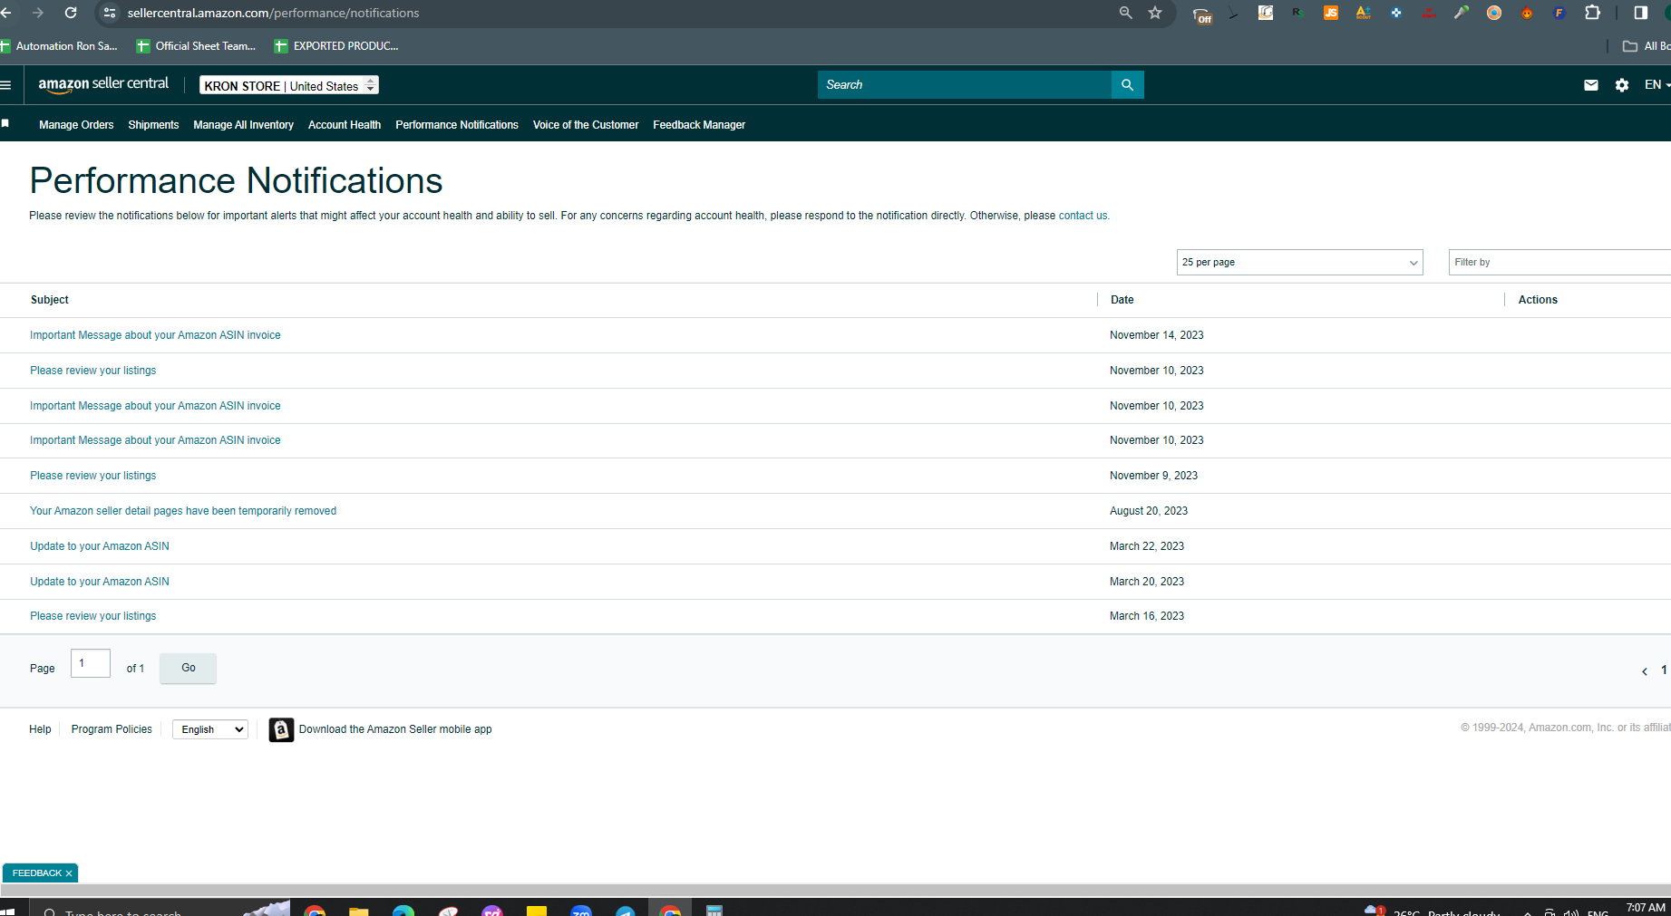Select Performance Notifications in the nav bar
Screen dimensions: 1671x916
point(457,125)
